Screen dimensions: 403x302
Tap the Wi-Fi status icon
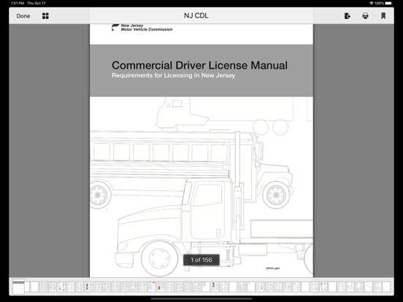371,3
